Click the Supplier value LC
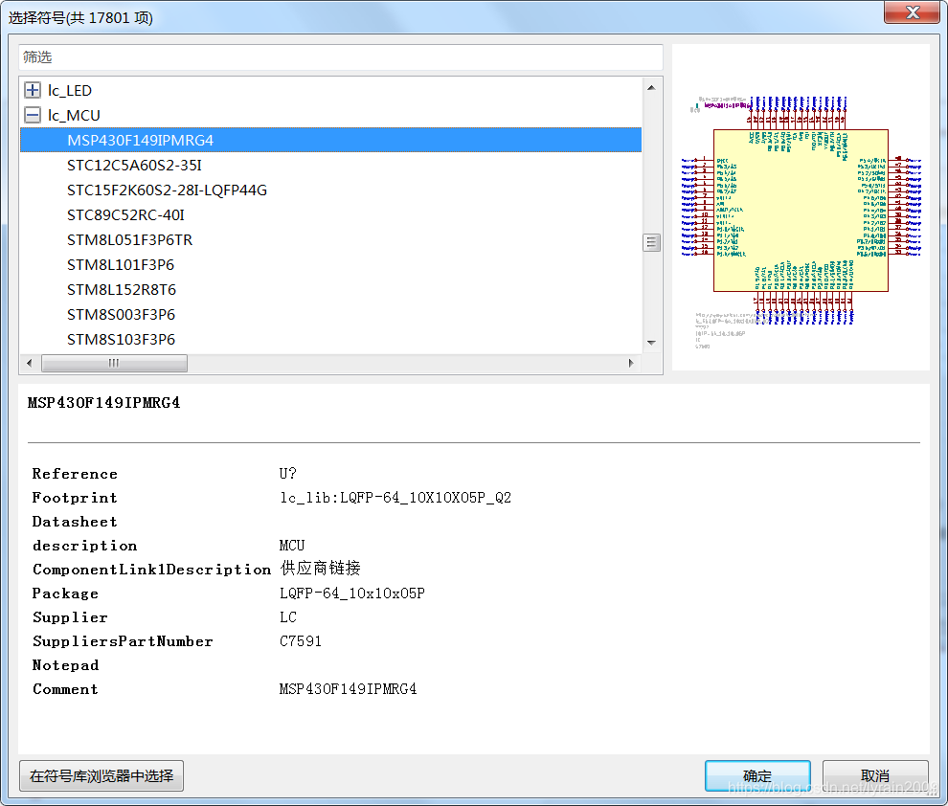The image size is (948, 806). 288,617
